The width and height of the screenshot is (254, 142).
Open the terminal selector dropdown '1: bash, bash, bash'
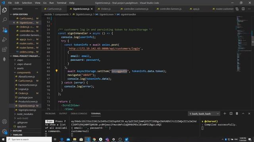(204, 114)
